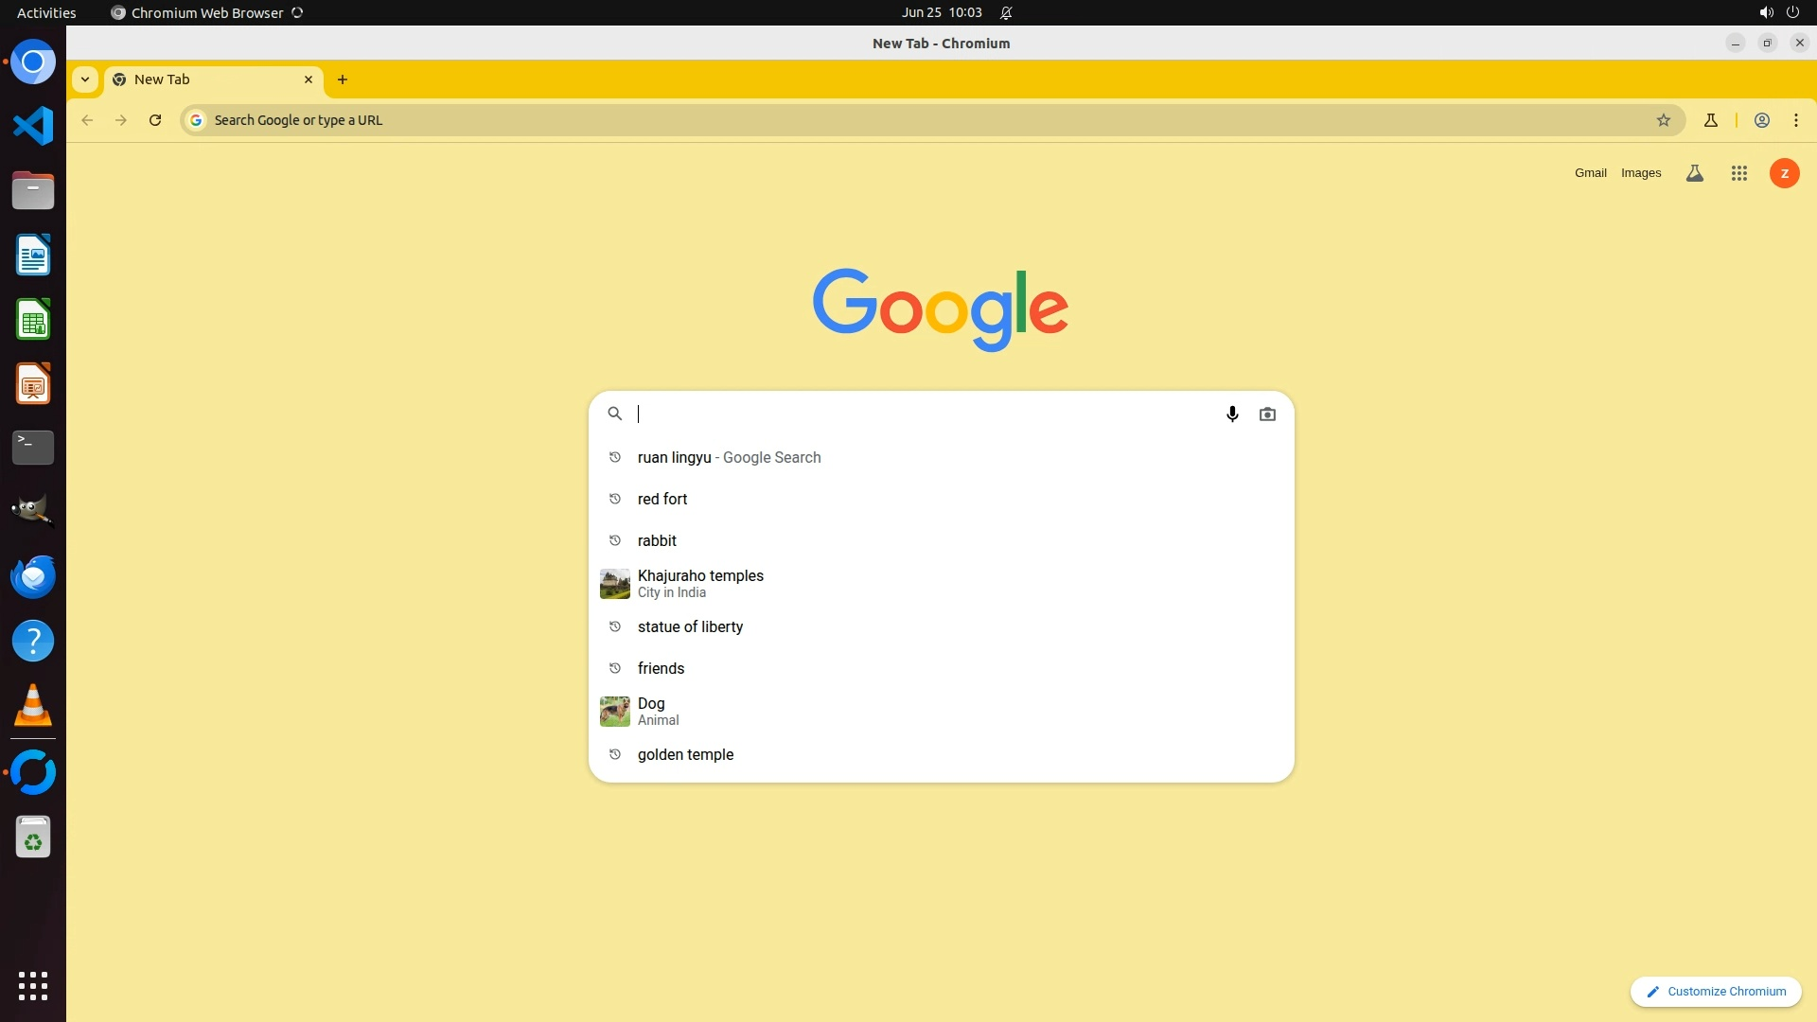Open search by image camera icon
Image resolution: width=1817 pixels, height=1022 pixels.
point(1267,414)
